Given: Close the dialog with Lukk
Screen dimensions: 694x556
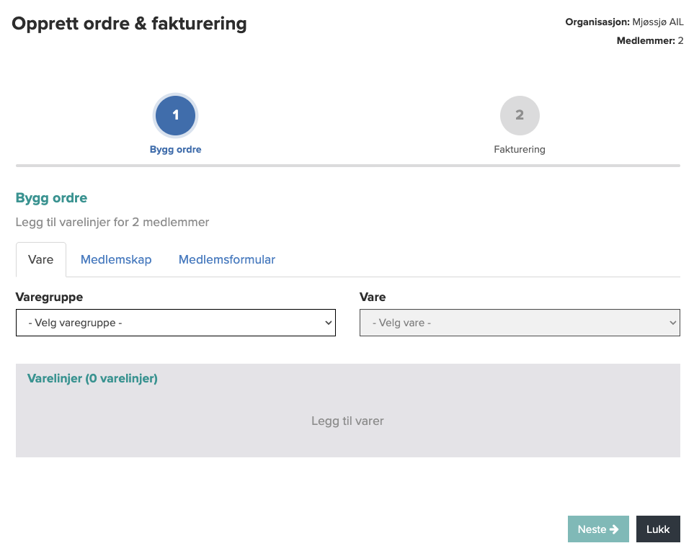Looking at the screenshot, I should (658, 529).
